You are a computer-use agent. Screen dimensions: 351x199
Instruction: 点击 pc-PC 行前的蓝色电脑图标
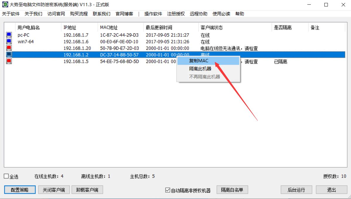point(8,35)
